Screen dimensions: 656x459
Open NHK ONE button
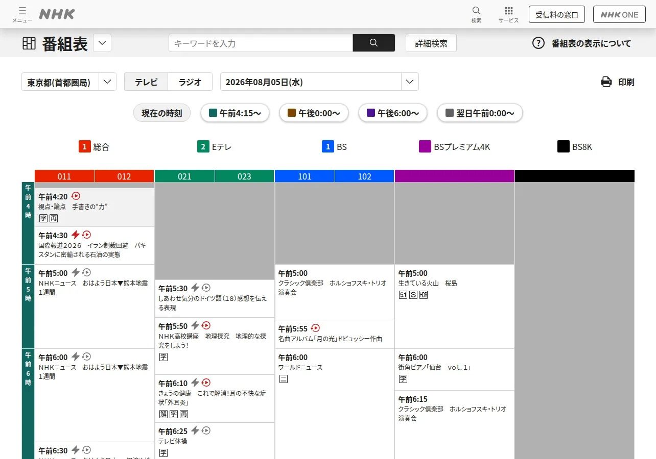point(619,14)
